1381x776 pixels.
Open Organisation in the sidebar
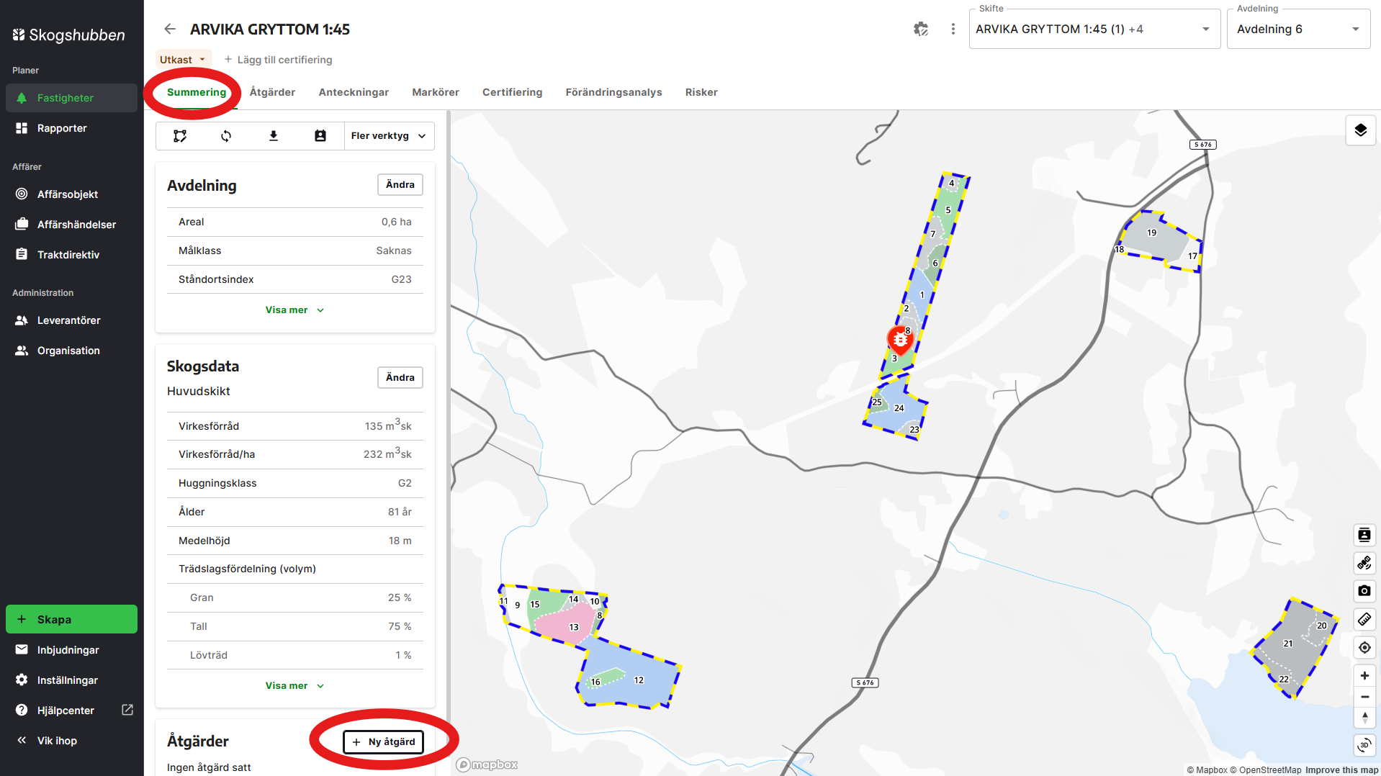coord(71,351)
